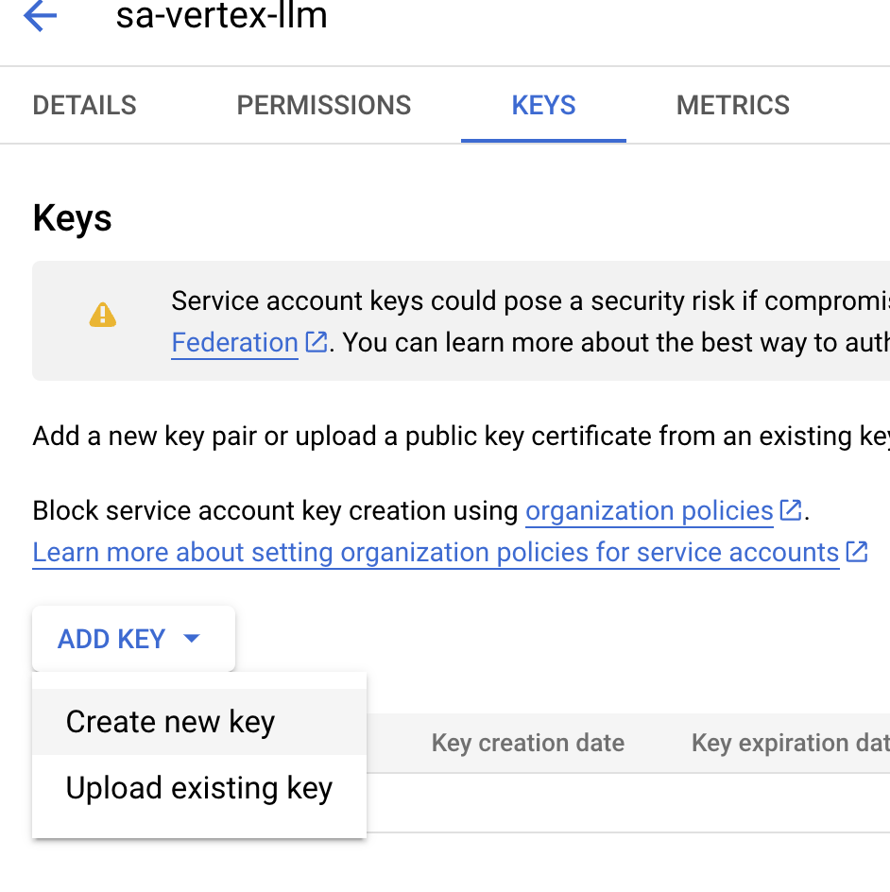Viewport: 890px width, 892px height.
Task: Switch to the DETAILS tab
Action: pyautogui.click(x=85, y=105)
